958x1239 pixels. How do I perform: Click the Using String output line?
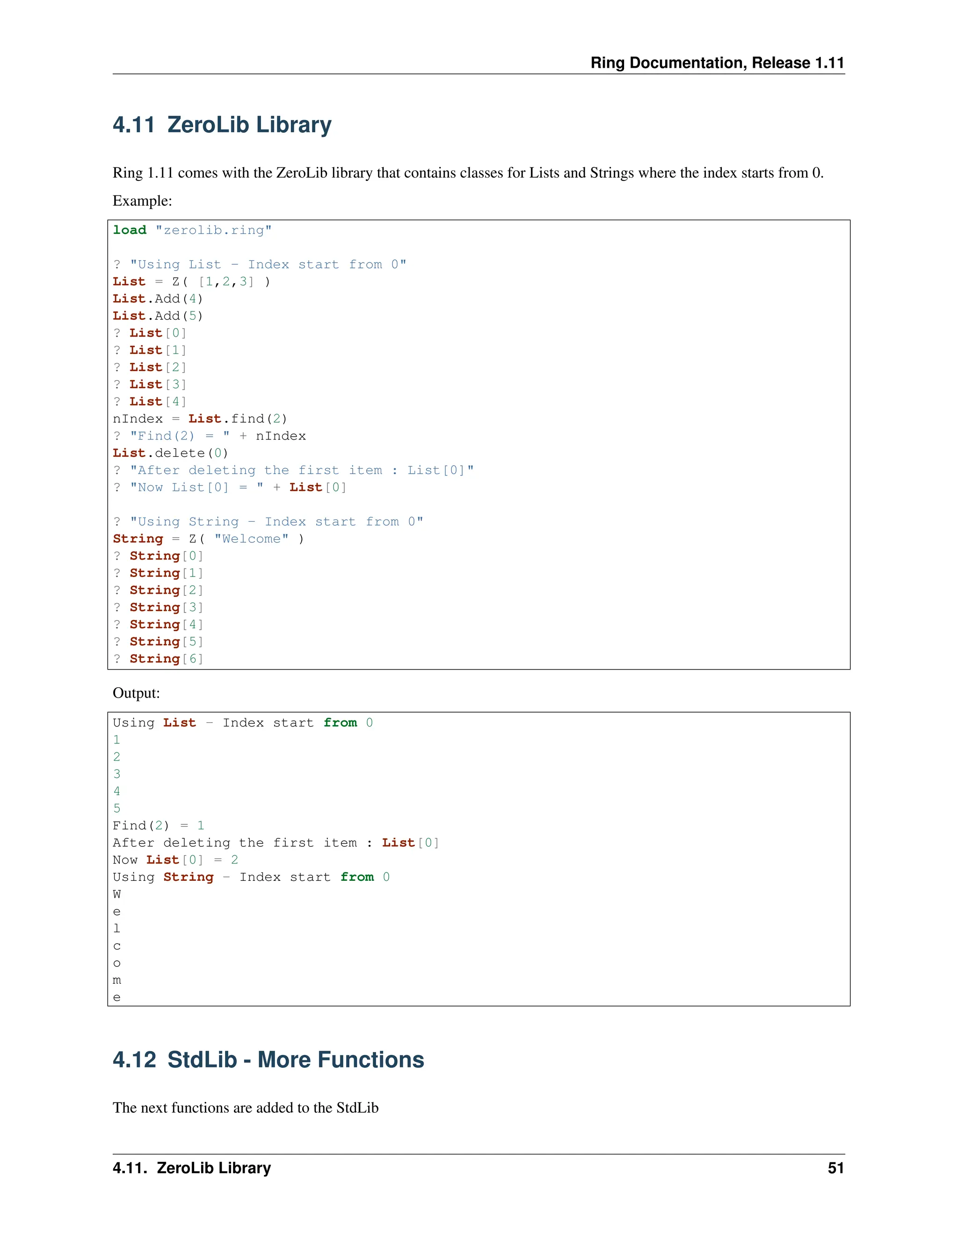251,877
